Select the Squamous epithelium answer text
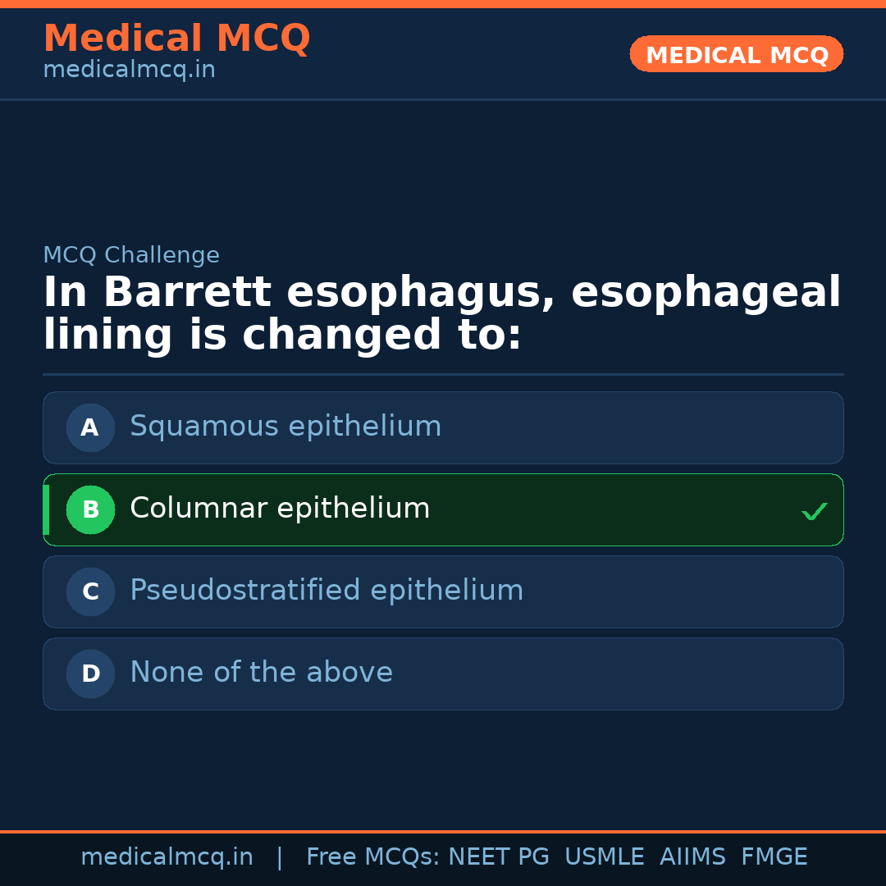This screenshot has width=886, height=886. (x=285, y=427)
